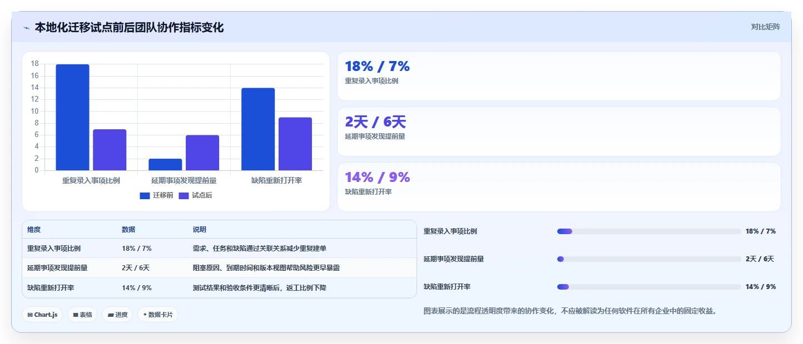The image size is (803, 344).
Task: Click table value 2天 / 6天
Action: coord(136,268)
